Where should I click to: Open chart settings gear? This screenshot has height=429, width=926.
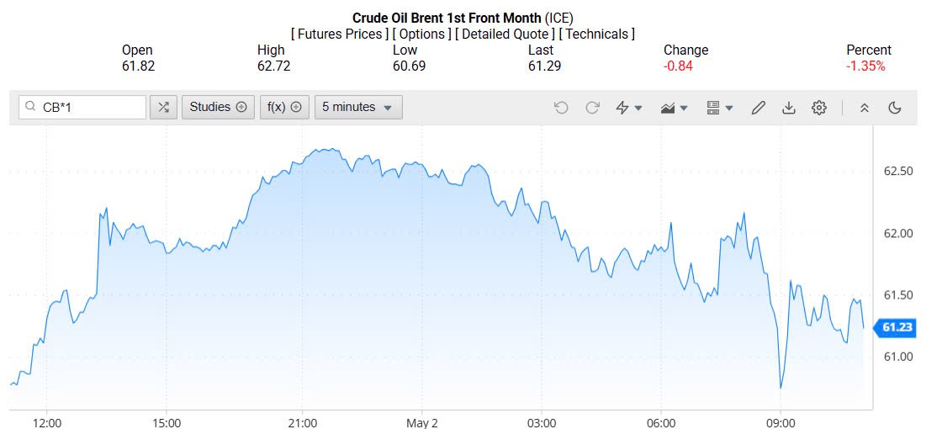click(x=819, y=108)
